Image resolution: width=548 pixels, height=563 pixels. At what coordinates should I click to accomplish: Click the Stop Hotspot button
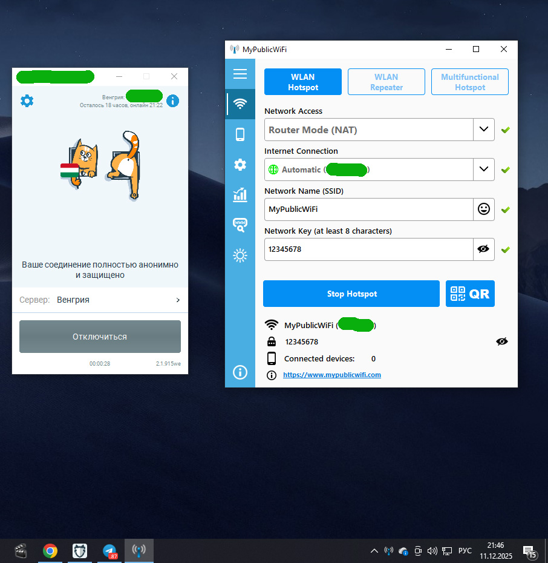pos(351,294)
